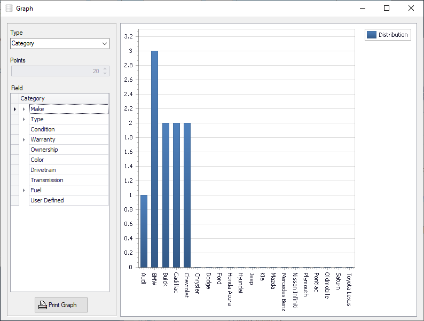Increase the Points spinner value
Screen dimensions: 424x321
[x=105, y=69]
